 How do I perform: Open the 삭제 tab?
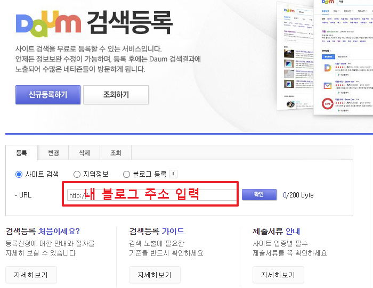click(x=84, y=153)
